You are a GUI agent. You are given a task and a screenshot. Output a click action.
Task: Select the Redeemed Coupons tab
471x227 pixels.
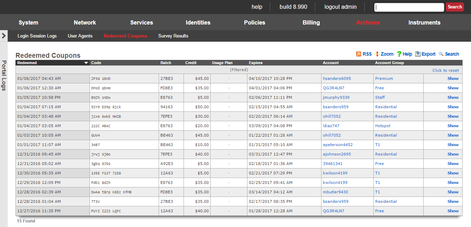coord(125,36)
